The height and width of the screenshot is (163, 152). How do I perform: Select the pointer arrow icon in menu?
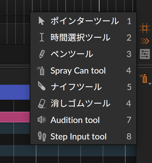(x=42, y=21)
